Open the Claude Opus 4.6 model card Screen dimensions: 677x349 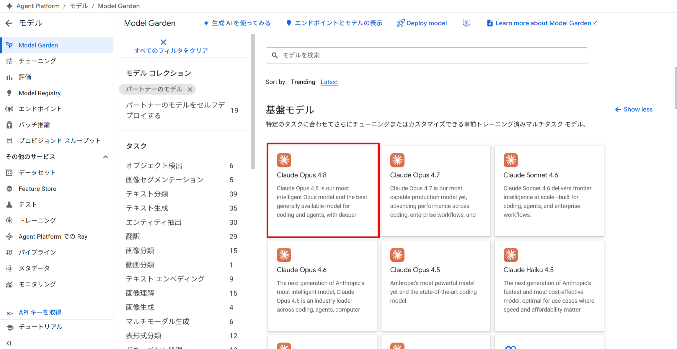[x=322, y=286]
